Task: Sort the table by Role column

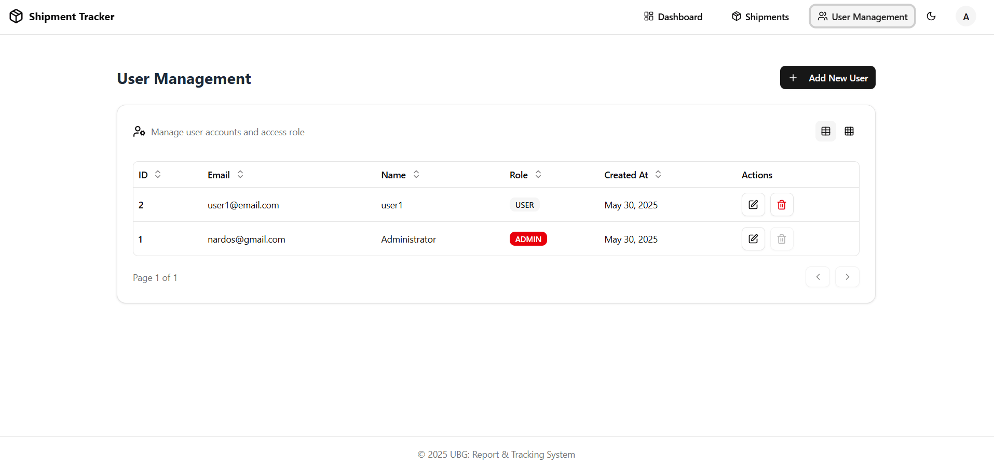Action: [525, 175]
